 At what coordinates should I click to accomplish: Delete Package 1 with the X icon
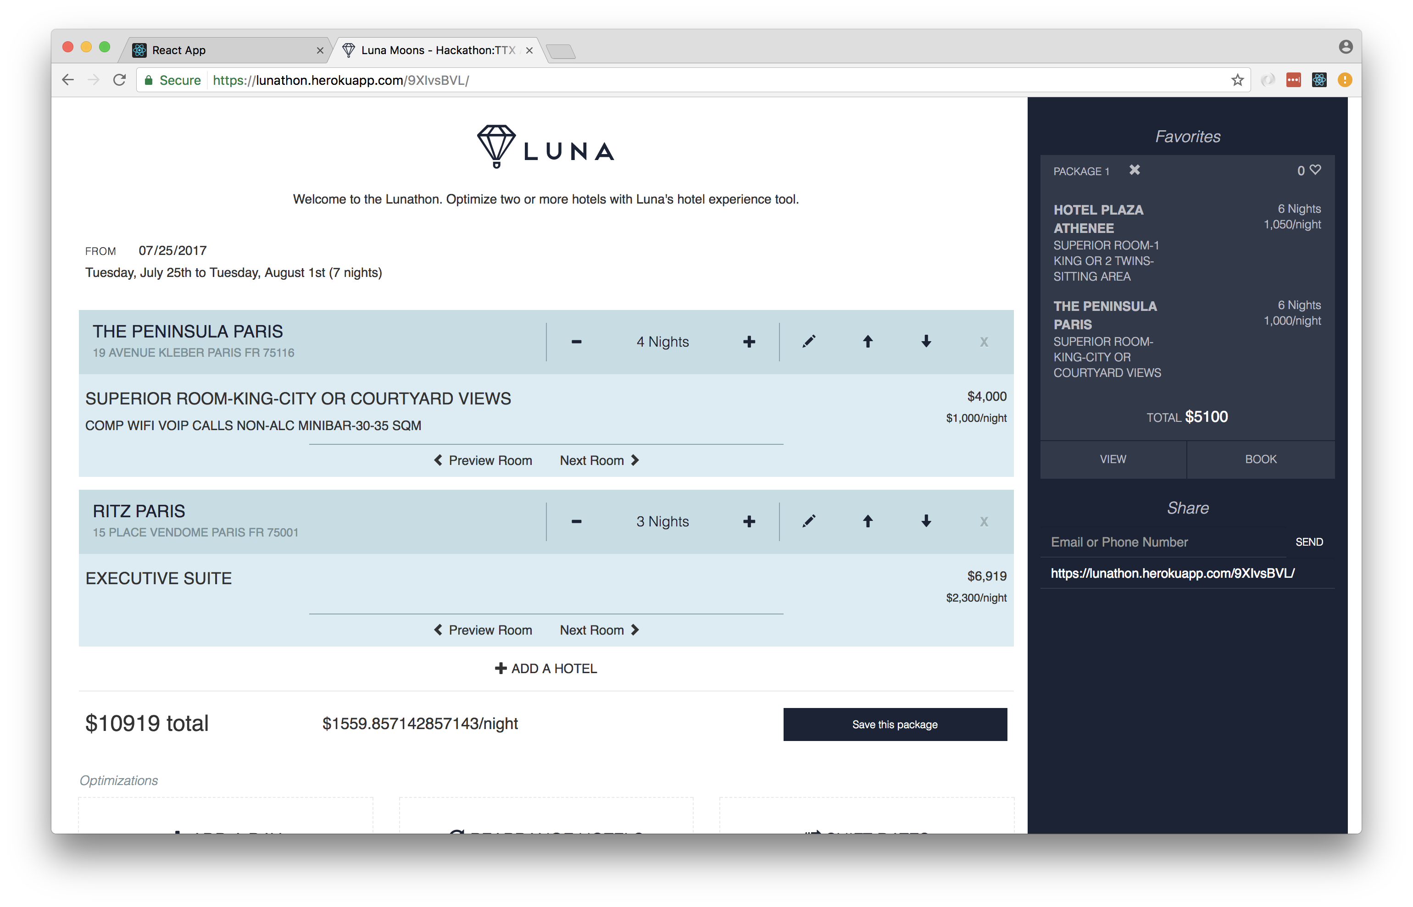tap(1134, 170)
